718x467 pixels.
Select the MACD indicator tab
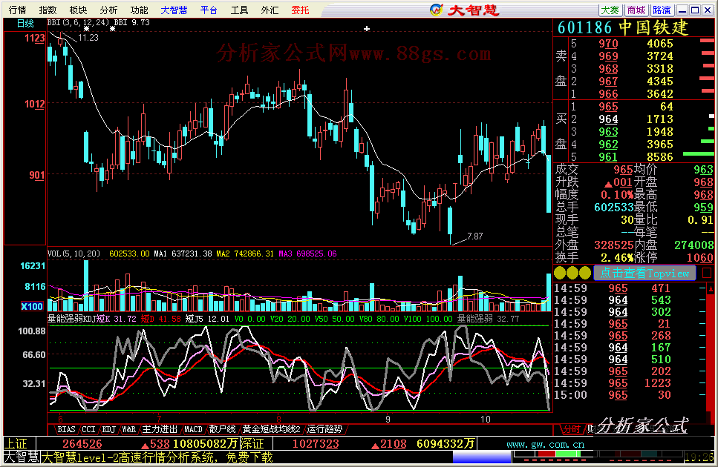pos(193,429)
